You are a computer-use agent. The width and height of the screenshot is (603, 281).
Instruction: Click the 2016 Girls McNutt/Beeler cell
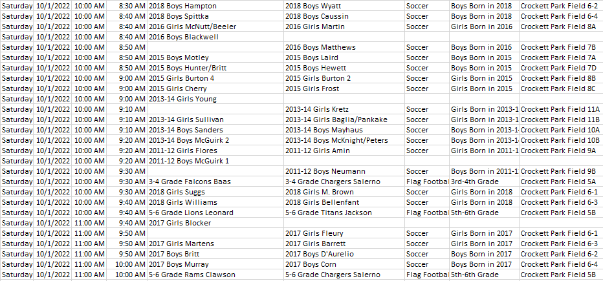192,26
